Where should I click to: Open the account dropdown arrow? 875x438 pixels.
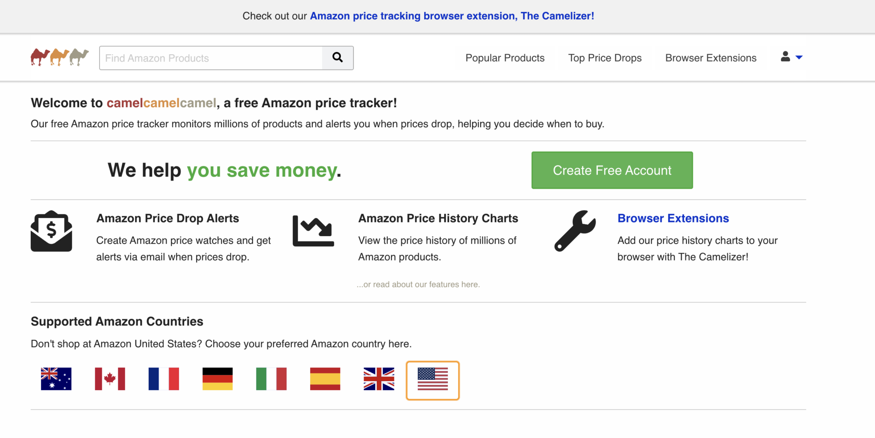[x=799, y=57]
